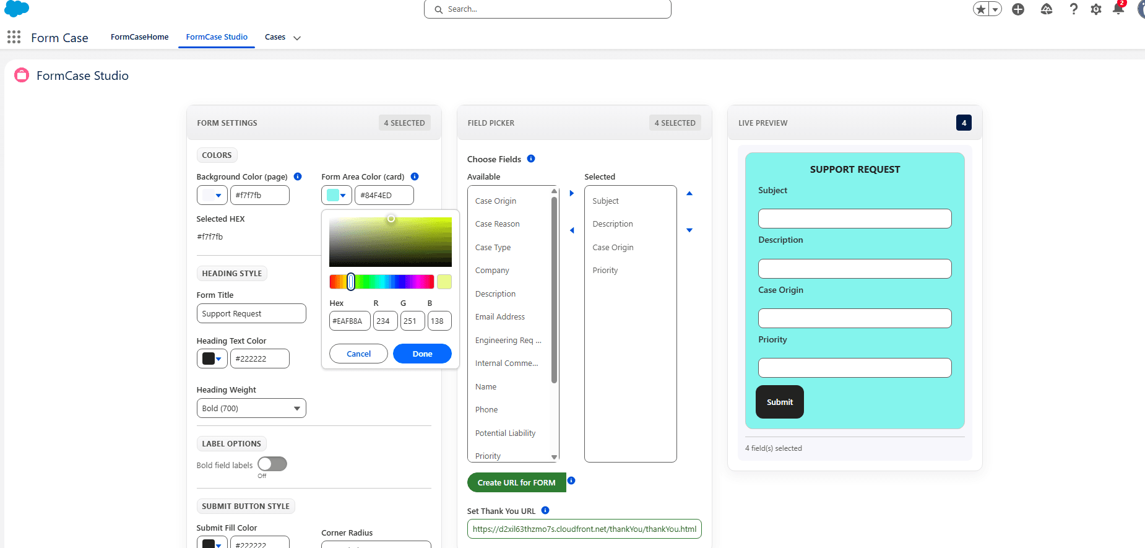
Task: Move selected field down arrow
Action: (x=689, y=230)
